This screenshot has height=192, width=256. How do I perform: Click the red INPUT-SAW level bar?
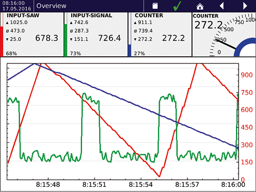coord(2,41)
